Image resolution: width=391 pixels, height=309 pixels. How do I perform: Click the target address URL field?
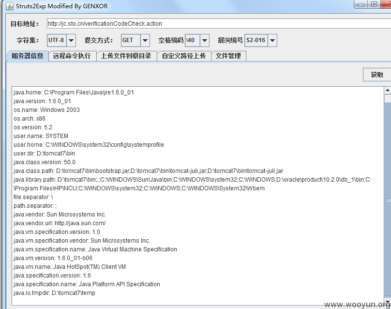tap(219, 23)
